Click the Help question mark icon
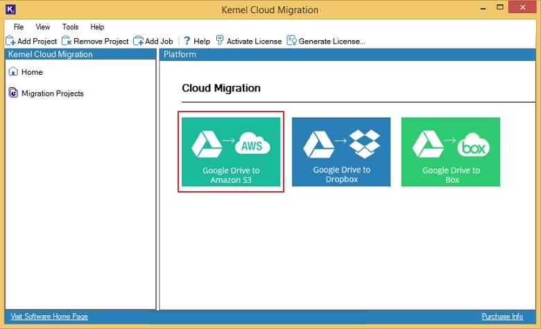This screenshot has height=329, width=541. (x=187, y=41)
